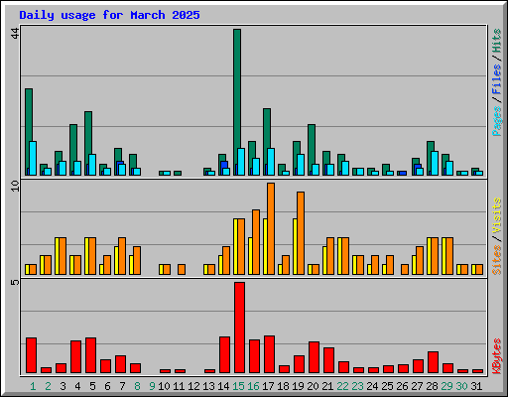Image resolution: width=508 pixels, height=397 pixels.
Task: Click the 44 scale value on Hits axis
Action: pos(15,33)
